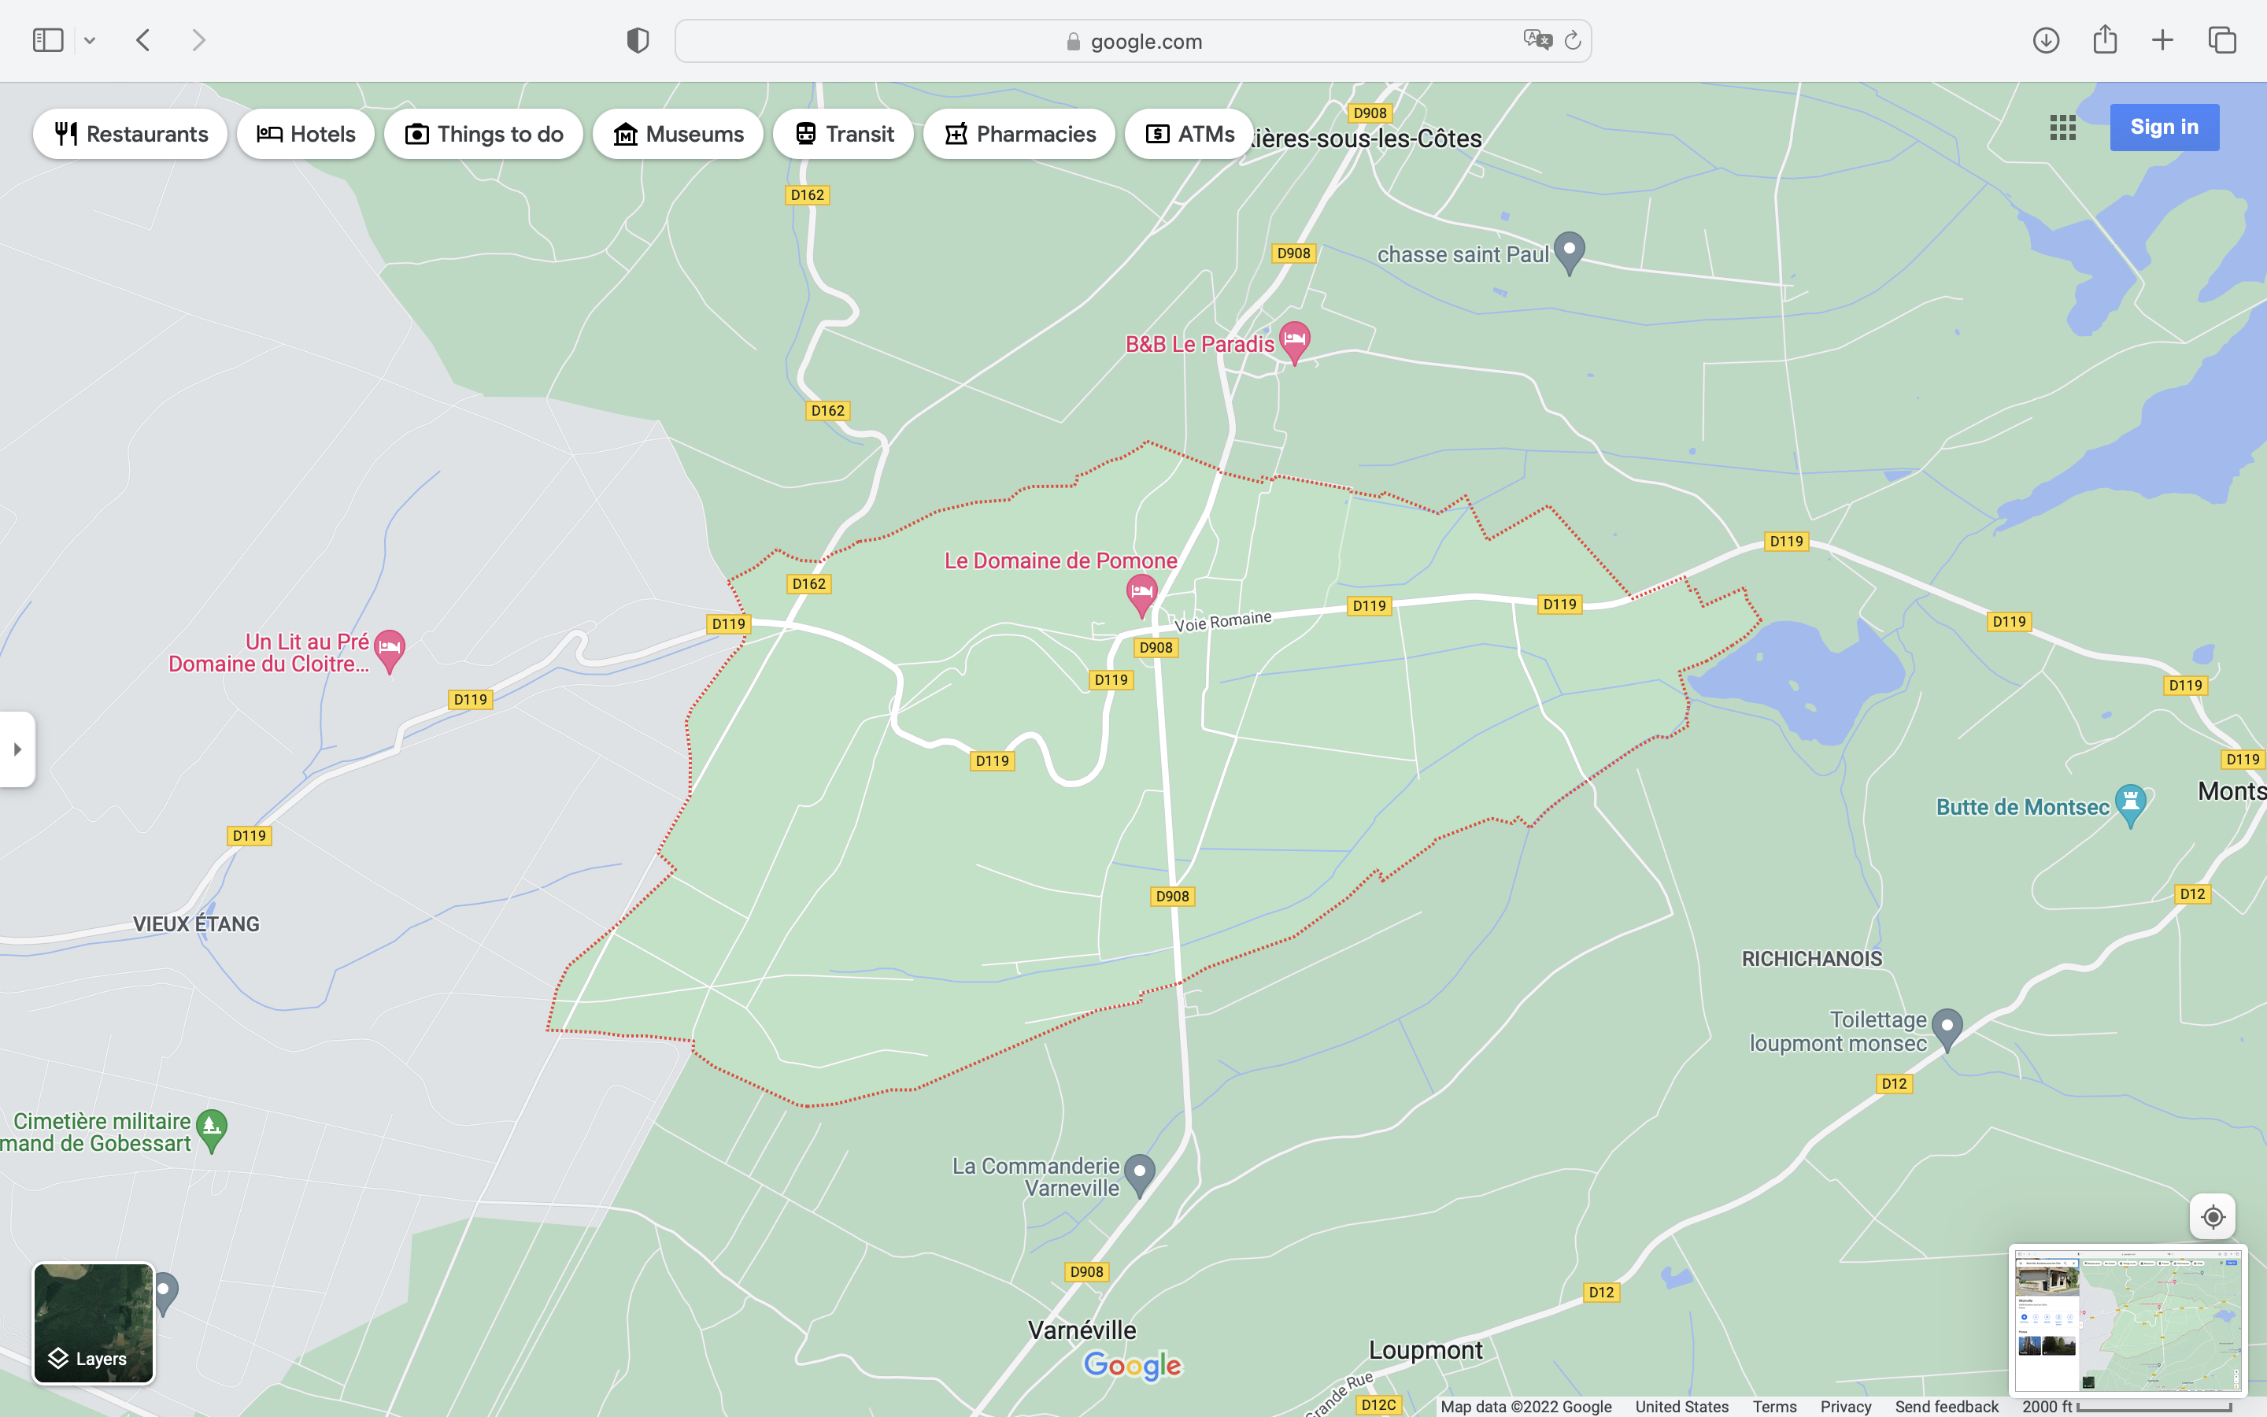2267x1417 pixels.
Task: Open the Safari downloads icon
Action: point(2045,40)
